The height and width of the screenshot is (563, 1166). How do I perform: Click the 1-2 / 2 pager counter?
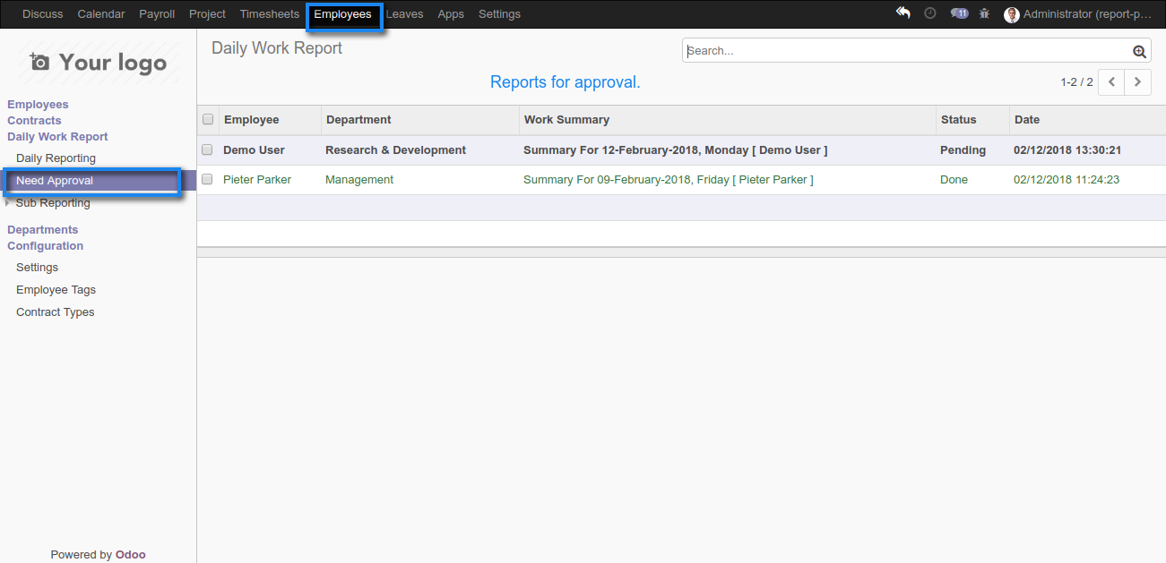click(1076, 82)
